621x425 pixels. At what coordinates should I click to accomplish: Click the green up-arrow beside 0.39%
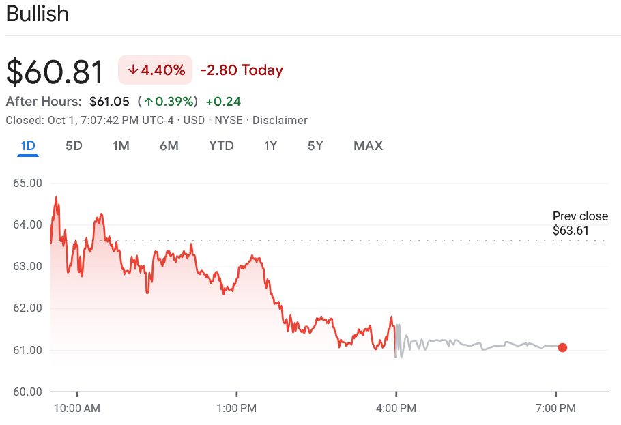coord(147,102)
